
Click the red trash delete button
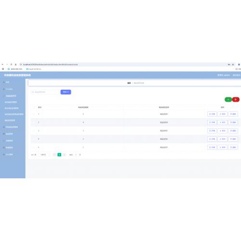click(236, 99)
